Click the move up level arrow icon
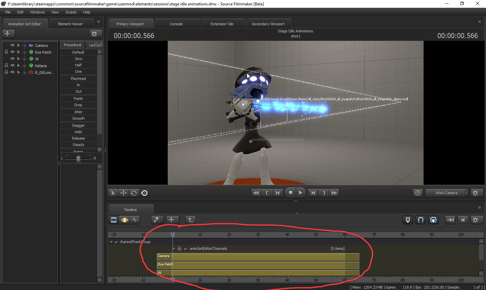The image size is (486, 290). [191, 220]
